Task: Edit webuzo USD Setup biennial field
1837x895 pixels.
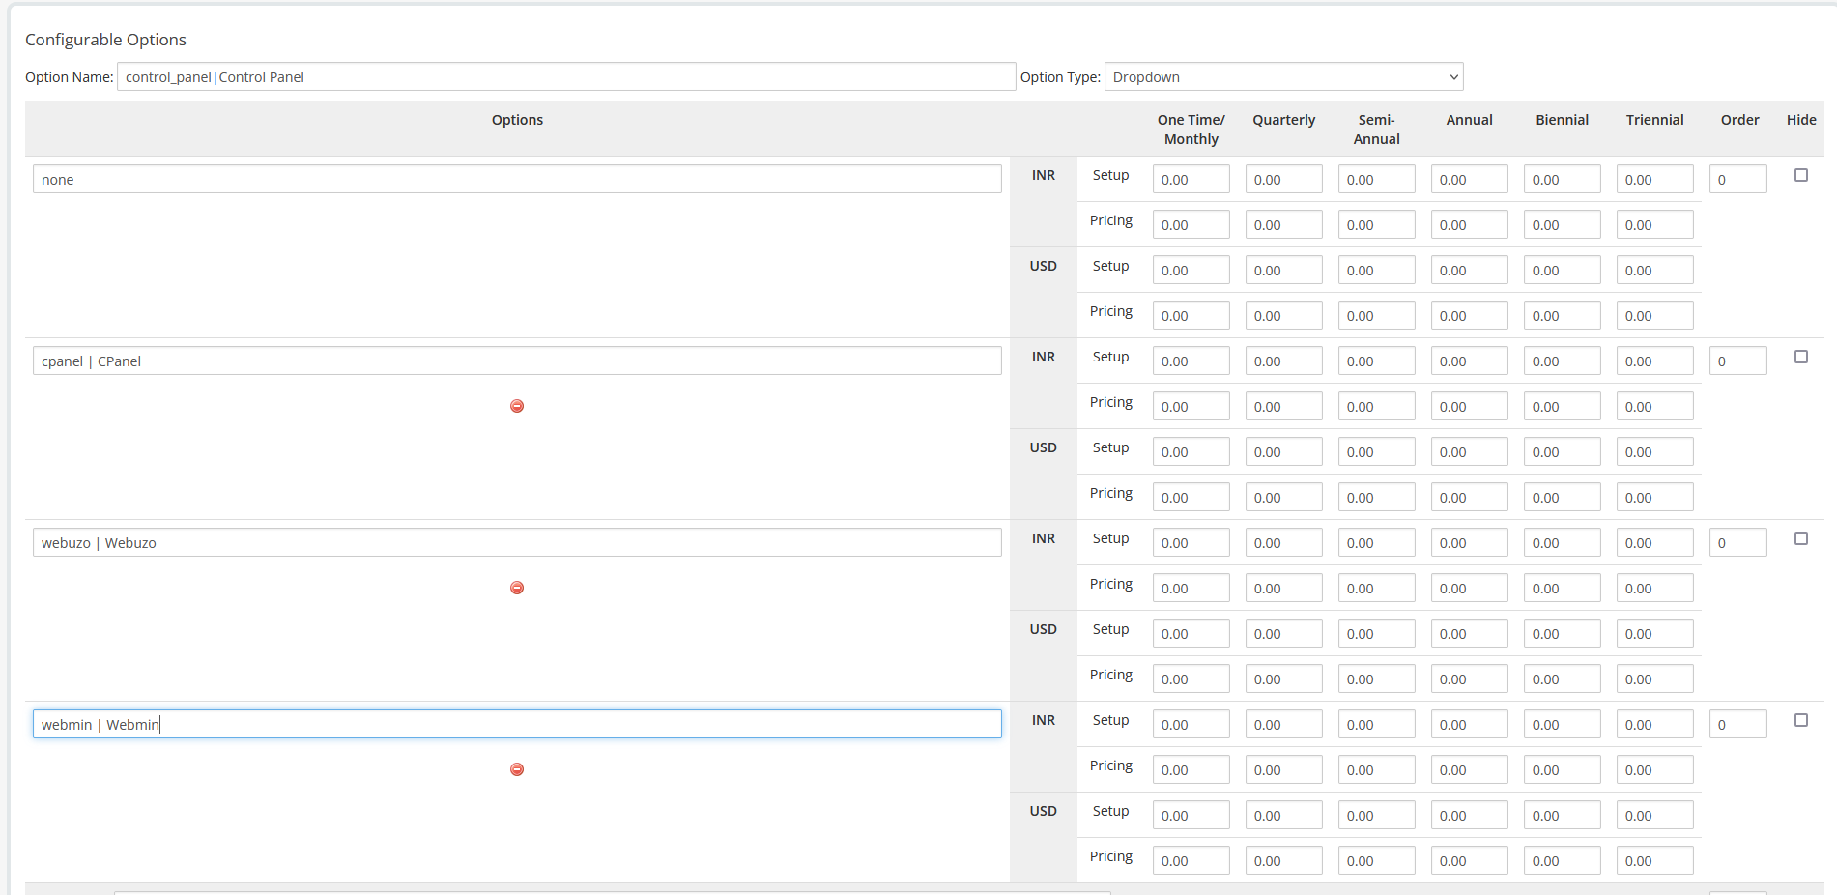Action: (1563, 633)
